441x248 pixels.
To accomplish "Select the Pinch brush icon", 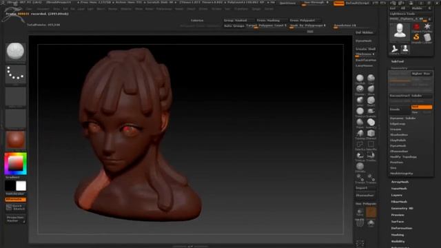I will tap(360, 123).
